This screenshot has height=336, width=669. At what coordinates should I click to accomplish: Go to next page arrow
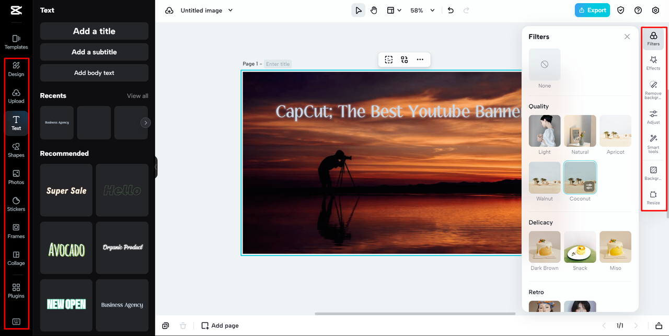tap(636, 326)
